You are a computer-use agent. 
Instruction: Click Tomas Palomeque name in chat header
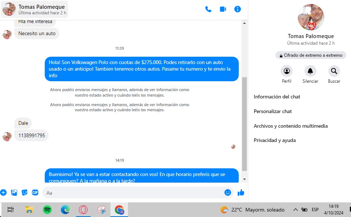(x=42, y=7)
